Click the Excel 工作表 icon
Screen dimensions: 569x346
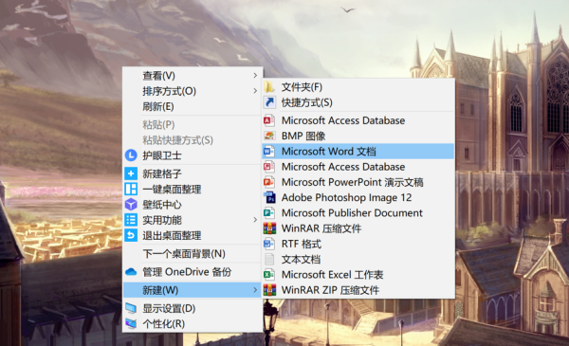269,275
